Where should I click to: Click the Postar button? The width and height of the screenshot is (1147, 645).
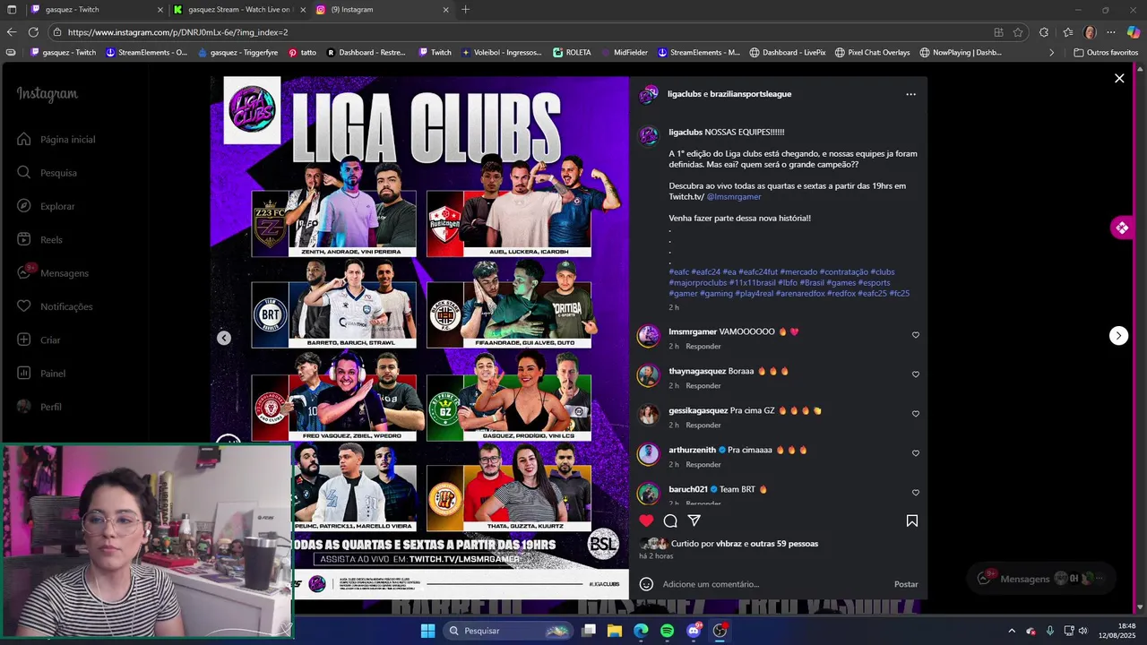click(x=906, y=584)
